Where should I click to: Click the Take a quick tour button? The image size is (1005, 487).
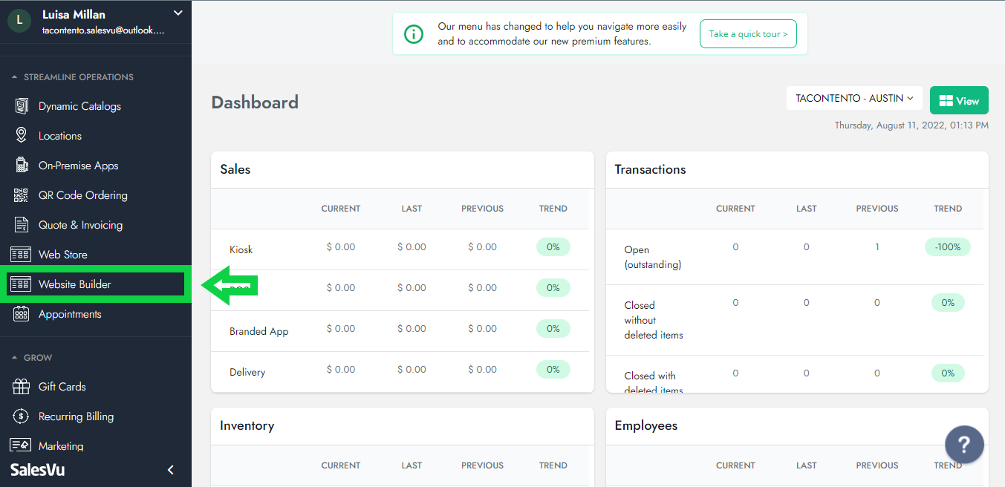748,34
